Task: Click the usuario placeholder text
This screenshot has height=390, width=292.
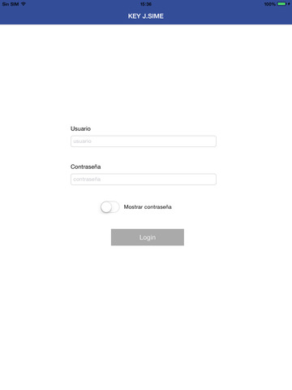Action: pos(83,141)
